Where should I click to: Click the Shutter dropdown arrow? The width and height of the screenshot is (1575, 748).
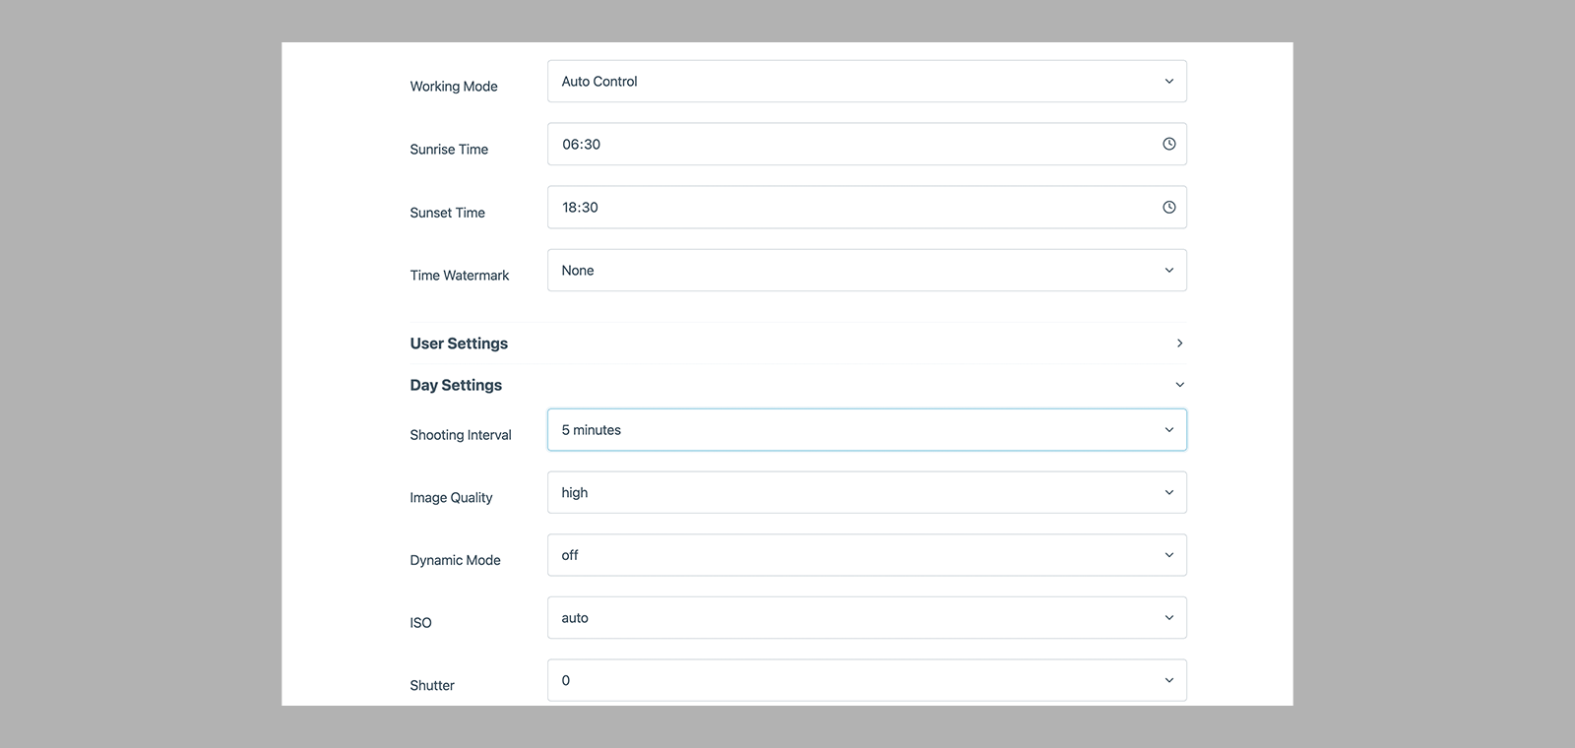(x=1168, y=681)
